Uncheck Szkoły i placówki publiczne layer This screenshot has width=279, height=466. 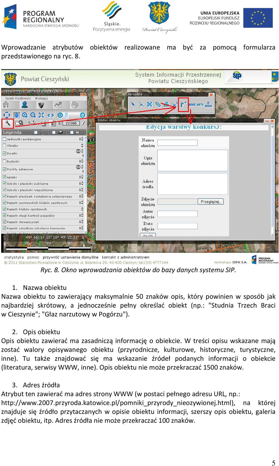click(4, 183)
